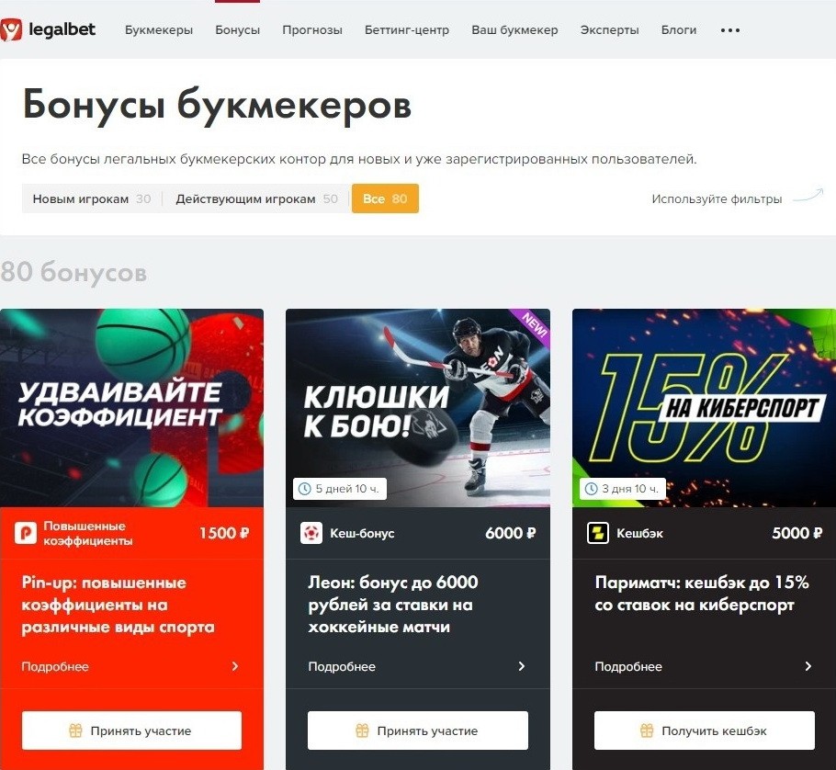Image resolution: width=836 pixels, height=770 pixels.
Task: Expand Подробнее chevron on Леон card
Action: (522, 666)
